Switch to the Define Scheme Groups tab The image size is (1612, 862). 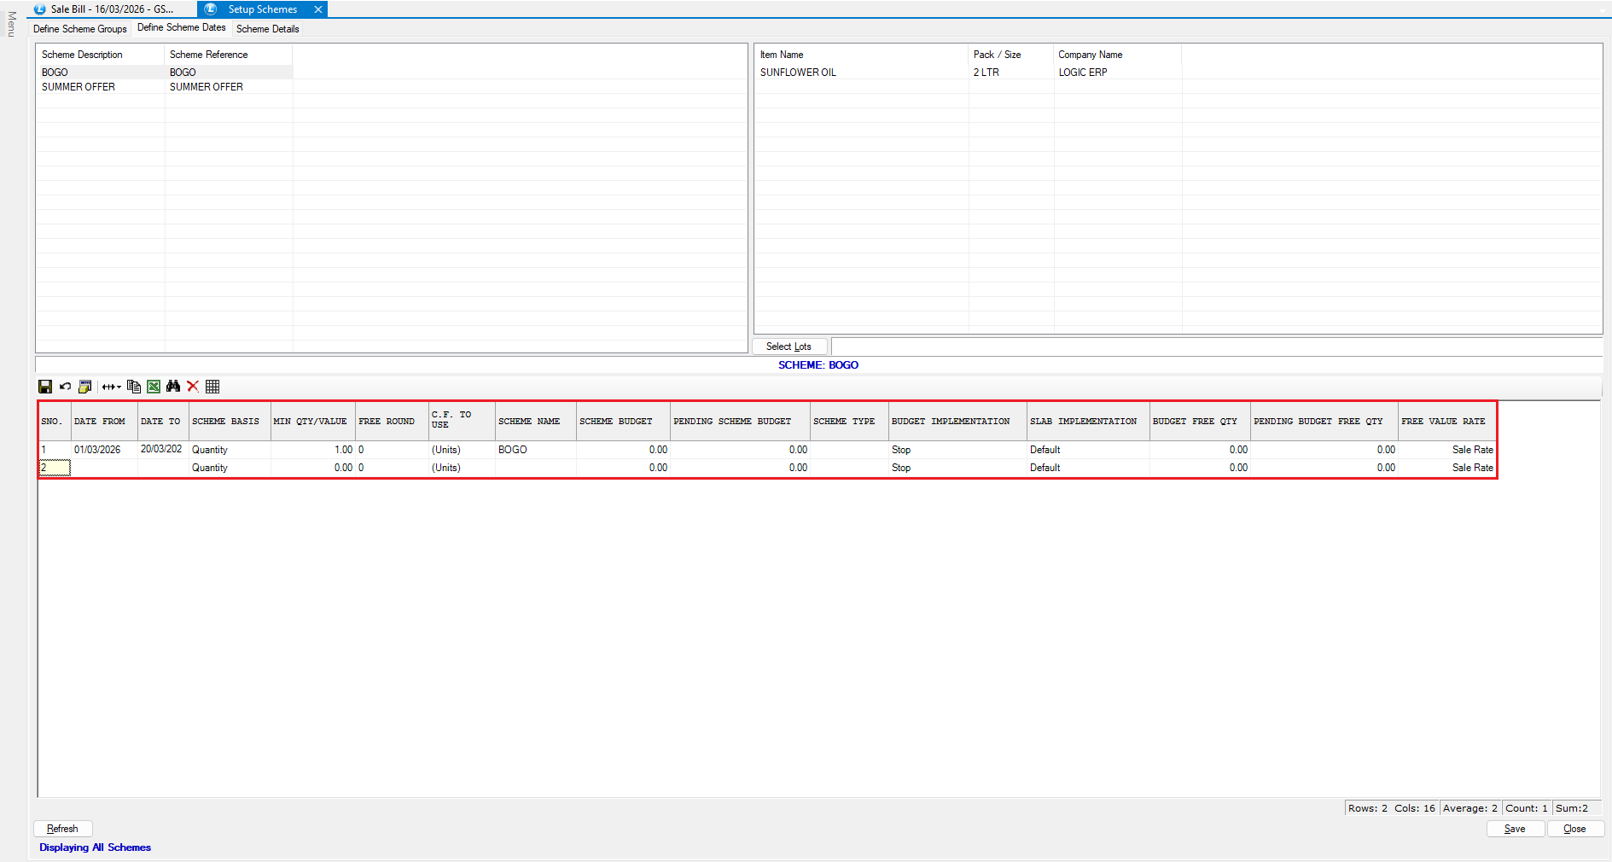[x=80, y=29]
